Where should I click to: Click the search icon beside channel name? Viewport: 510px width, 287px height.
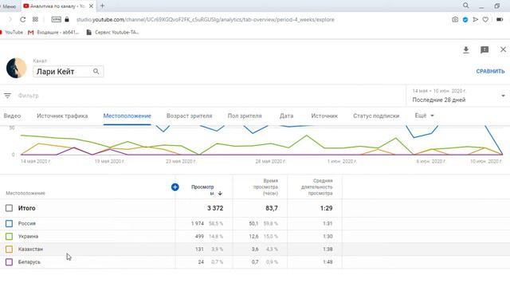coord(96,71)
